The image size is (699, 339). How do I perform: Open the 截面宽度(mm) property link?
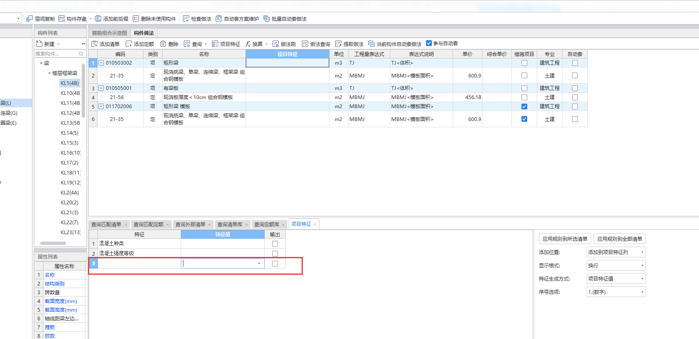click(x=61, y=301)
